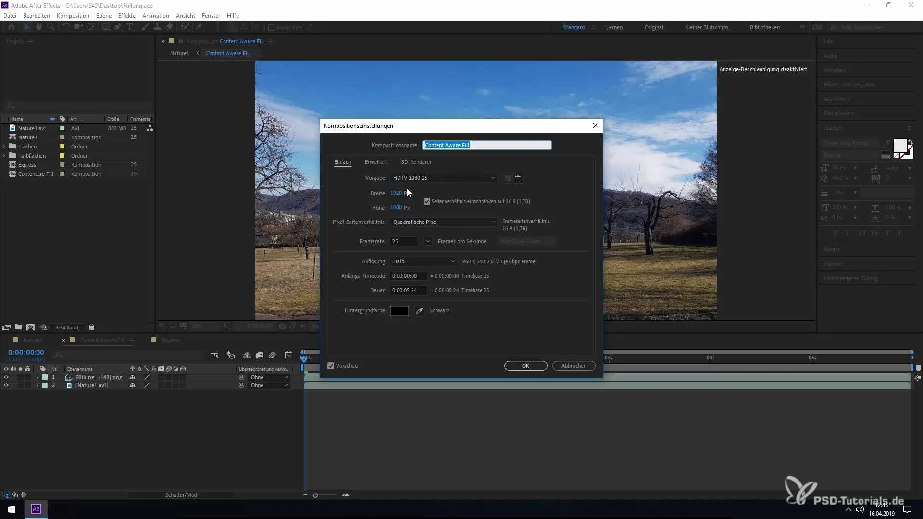Image resolution: width=923 pixels, height=519 pixels.
Task: Open the After Effects taskbar icon
Action: [36, 509]
